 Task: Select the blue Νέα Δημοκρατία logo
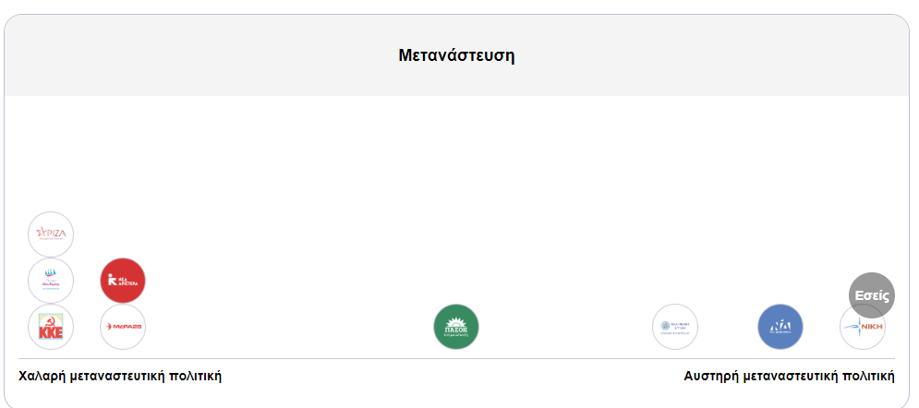780,327
